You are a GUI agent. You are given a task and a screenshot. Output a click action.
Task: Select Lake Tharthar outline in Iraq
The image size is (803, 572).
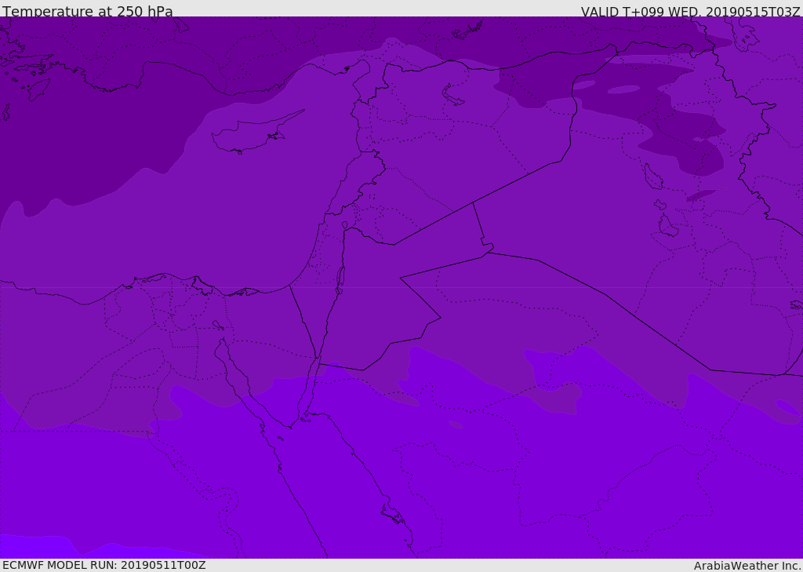652,177
